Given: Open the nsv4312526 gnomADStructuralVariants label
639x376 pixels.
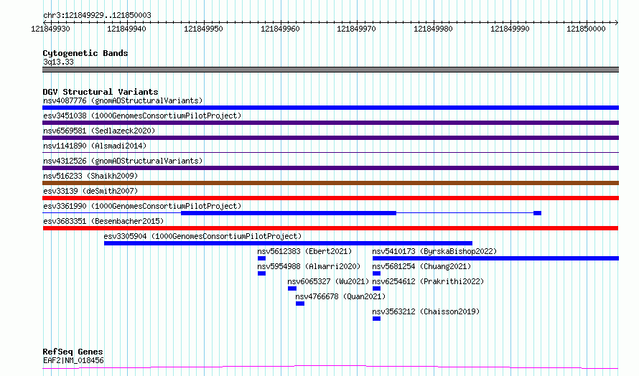Looking at the screenshot, I should [123, 161].
